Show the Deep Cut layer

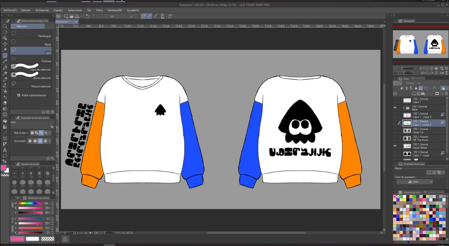coord(395,131)
